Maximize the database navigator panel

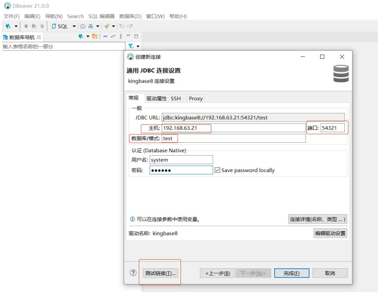136,36
